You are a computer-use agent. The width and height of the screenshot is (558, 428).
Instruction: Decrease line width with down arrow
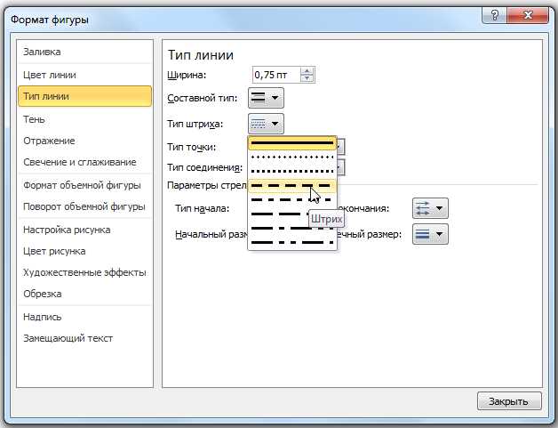[307, 78]
